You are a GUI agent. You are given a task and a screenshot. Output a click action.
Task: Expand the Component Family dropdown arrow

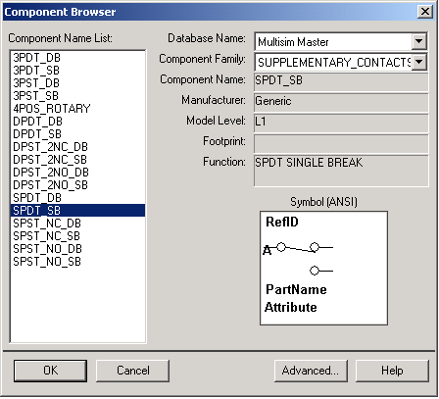click(x=418, y=62)
